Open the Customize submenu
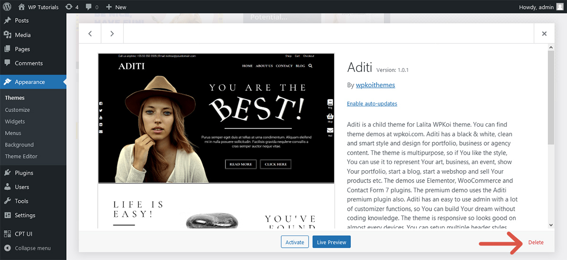 17,110
